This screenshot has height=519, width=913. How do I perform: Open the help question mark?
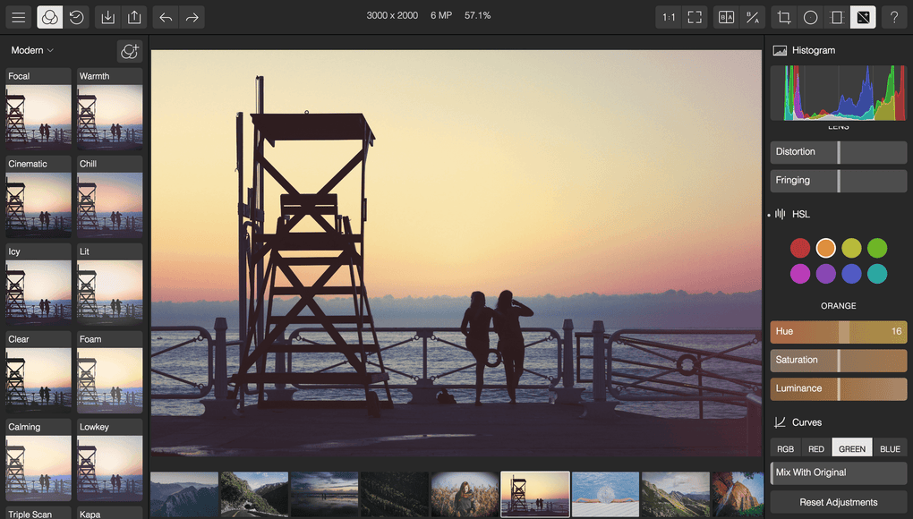[x=894, y=17]
